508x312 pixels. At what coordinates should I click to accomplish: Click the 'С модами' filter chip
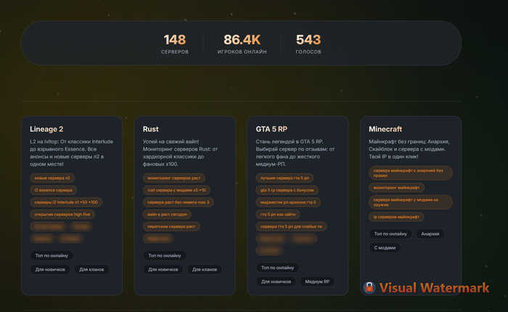pyautogui.click(x=385, y=248)
